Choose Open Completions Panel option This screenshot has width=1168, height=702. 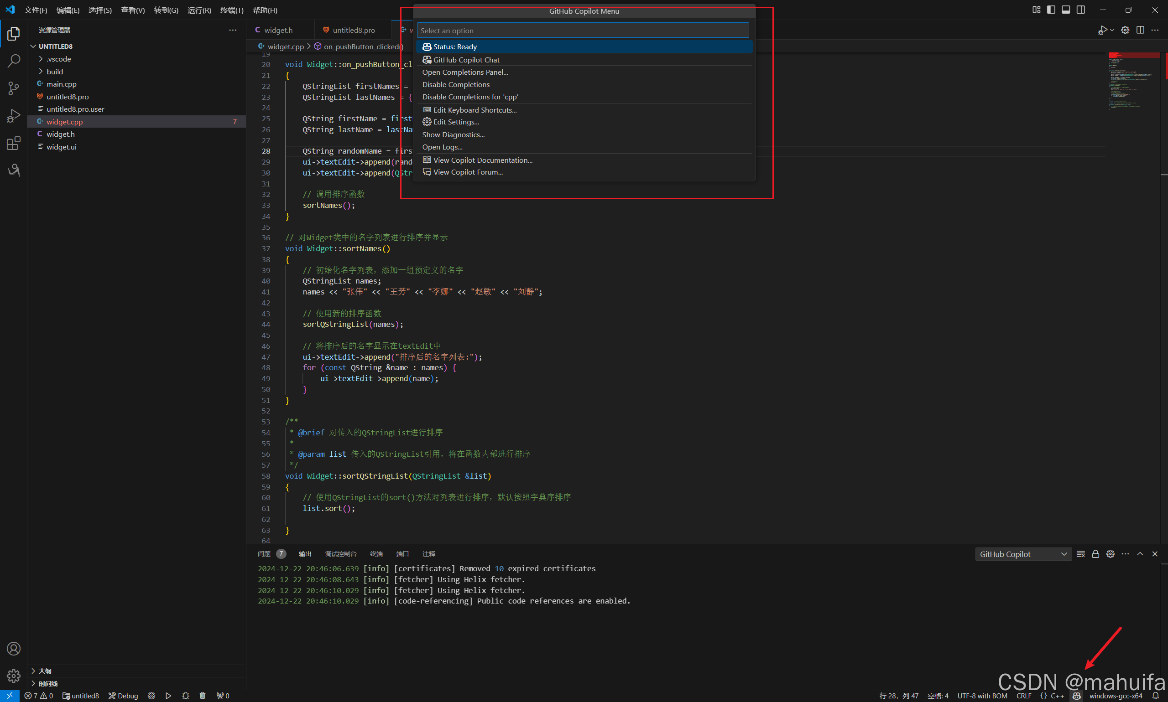[x=584, y=72]
